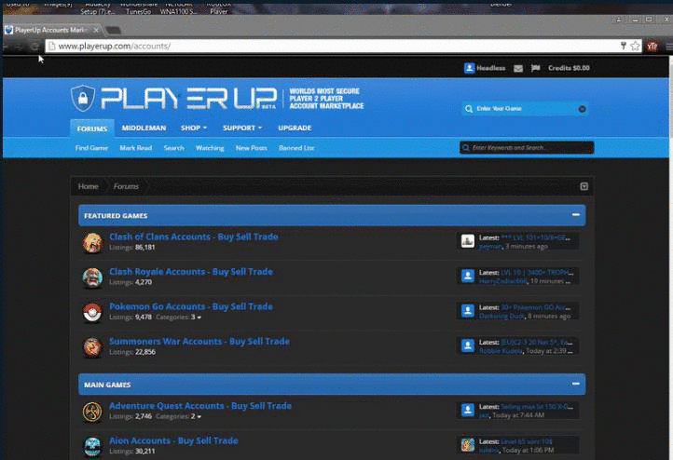This screenshot has width=673, height=460.
Task: Click the browser address bar URL
Action: [114, 46]
